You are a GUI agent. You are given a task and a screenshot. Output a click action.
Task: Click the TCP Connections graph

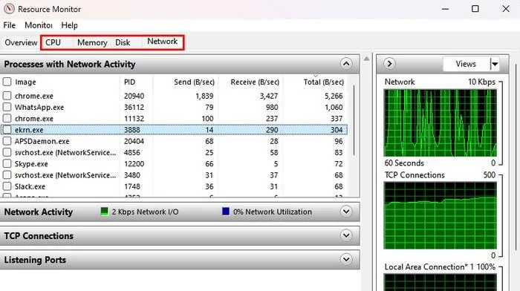(x=440, y=215)
